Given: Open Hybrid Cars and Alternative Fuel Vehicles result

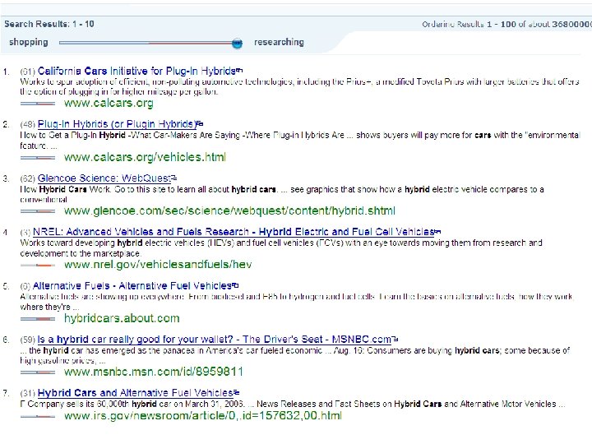Looking at the screenshot, I should click(x=135, y=393).
